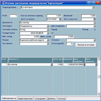Click the table scrollbar down arrow
The height and width of the screenshot is (101, 101).
(99, 94)
